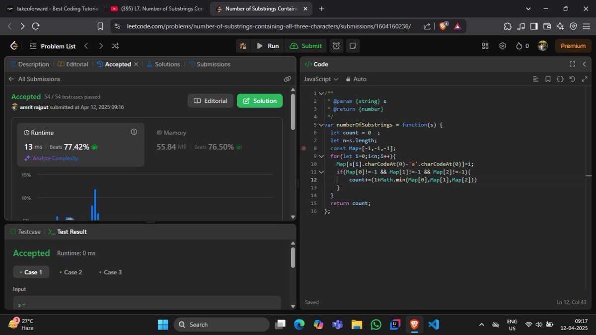
Task: Click the bookmark icon in editor toolbar
Action: (x=548, y=79)
